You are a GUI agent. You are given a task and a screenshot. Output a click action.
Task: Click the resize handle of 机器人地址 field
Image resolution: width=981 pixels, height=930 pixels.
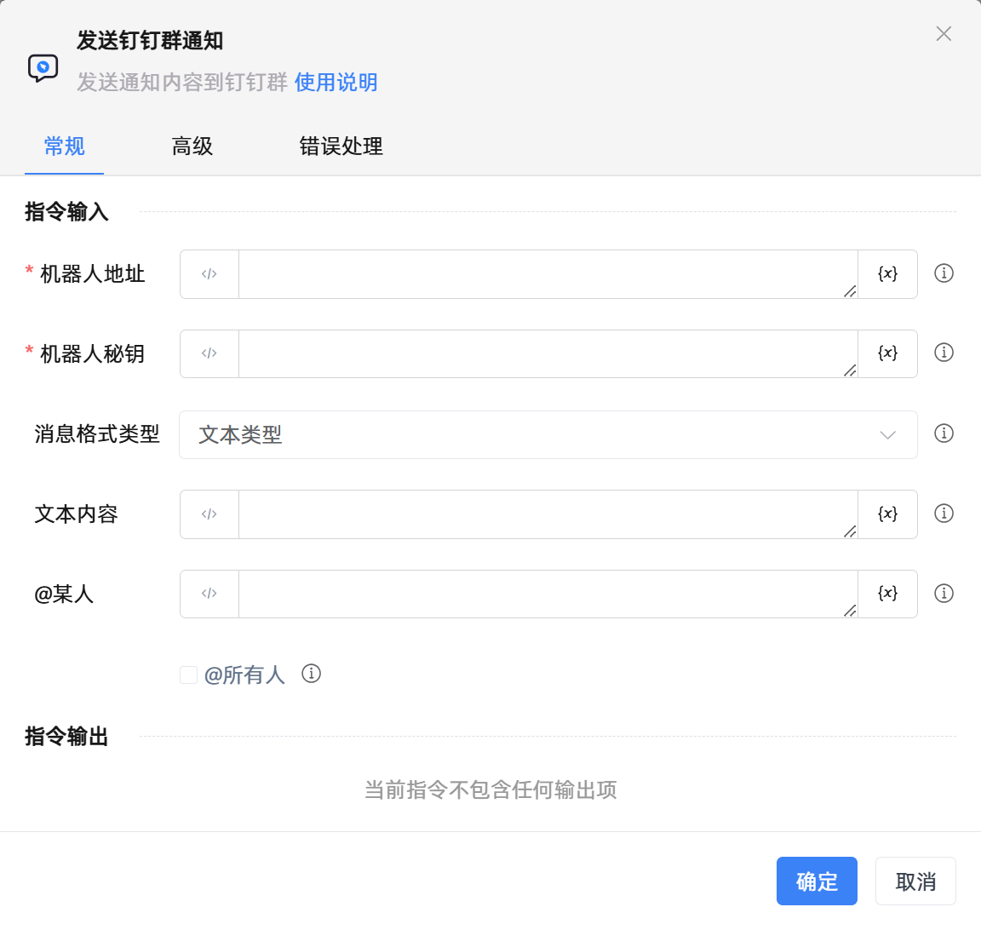[850, 291]
